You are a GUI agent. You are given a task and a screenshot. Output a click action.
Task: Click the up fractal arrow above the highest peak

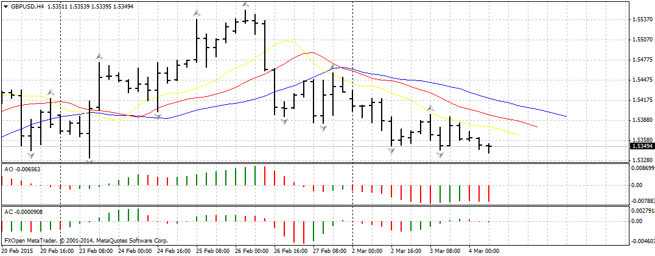tap(245, 12)
